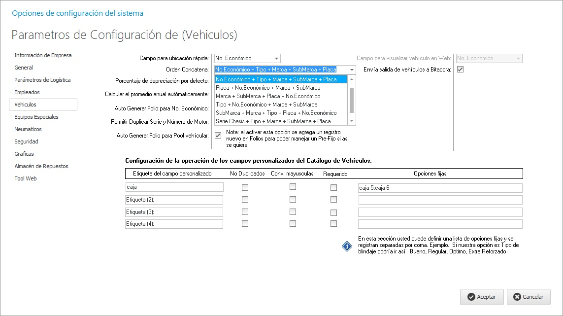The height and width of the screenshot is (316, 563).
Task: Click the X icon on Cancelar
Action: (517, 297)
